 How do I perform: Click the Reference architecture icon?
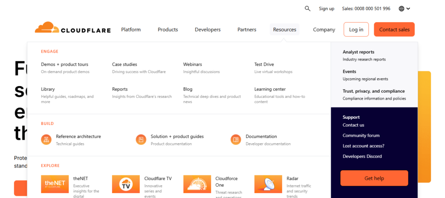[46, 140]
